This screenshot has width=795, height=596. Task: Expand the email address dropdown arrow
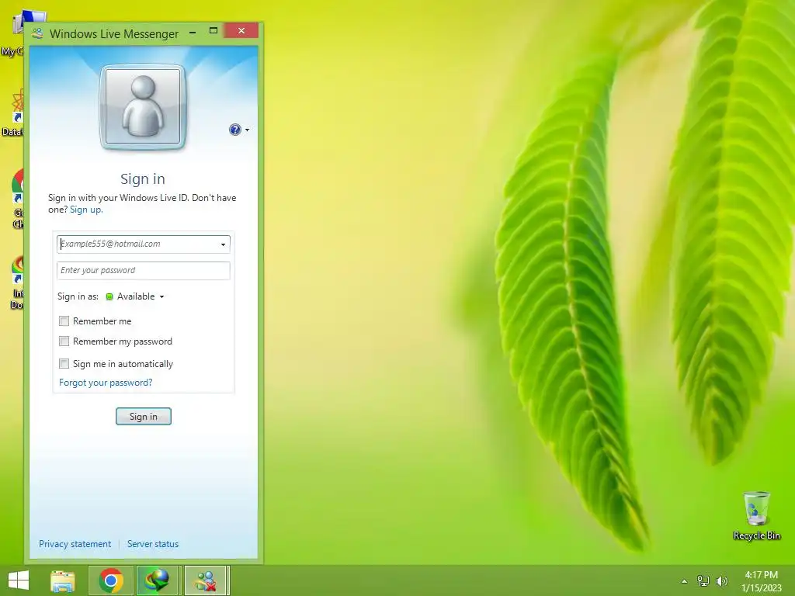click(x=223, y=244)
